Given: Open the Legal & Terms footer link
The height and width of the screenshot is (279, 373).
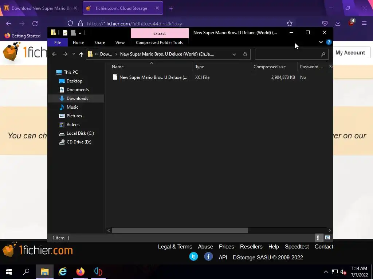Looking at the screenshot, I should (175, 247).
